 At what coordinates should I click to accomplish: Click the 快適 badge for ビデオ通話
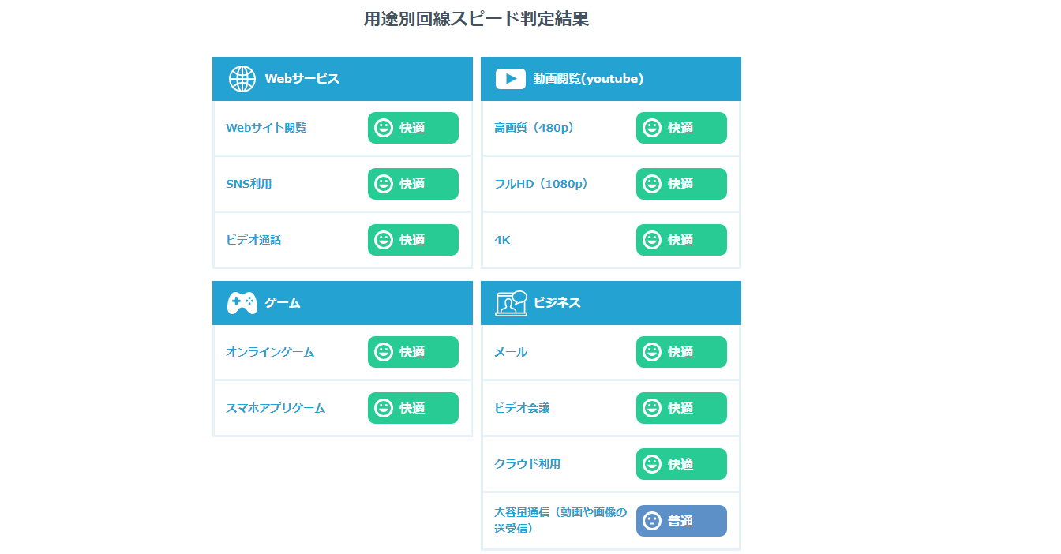(x=413, y=240)
